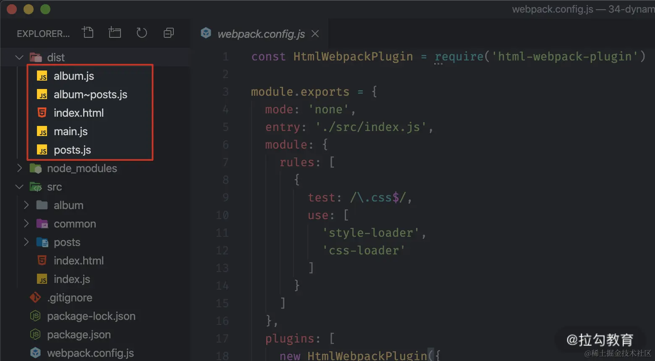Close the webpack.config.js editor tab
Image resolution: width=655 pixels, height=361 pixels.
pos(315,34)
